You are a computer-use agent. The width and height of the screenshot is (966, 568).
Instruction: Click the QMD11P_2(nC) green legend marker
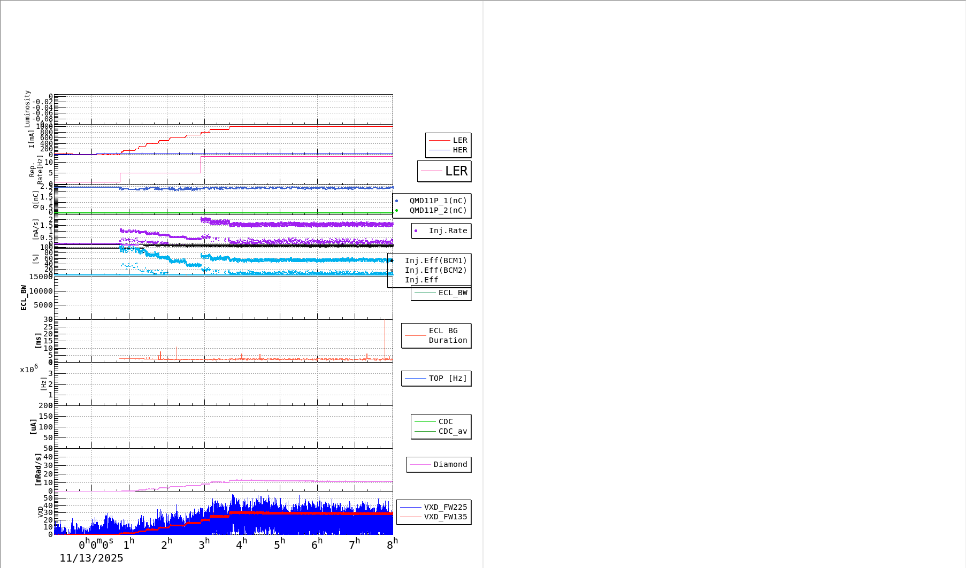point(397,211)
